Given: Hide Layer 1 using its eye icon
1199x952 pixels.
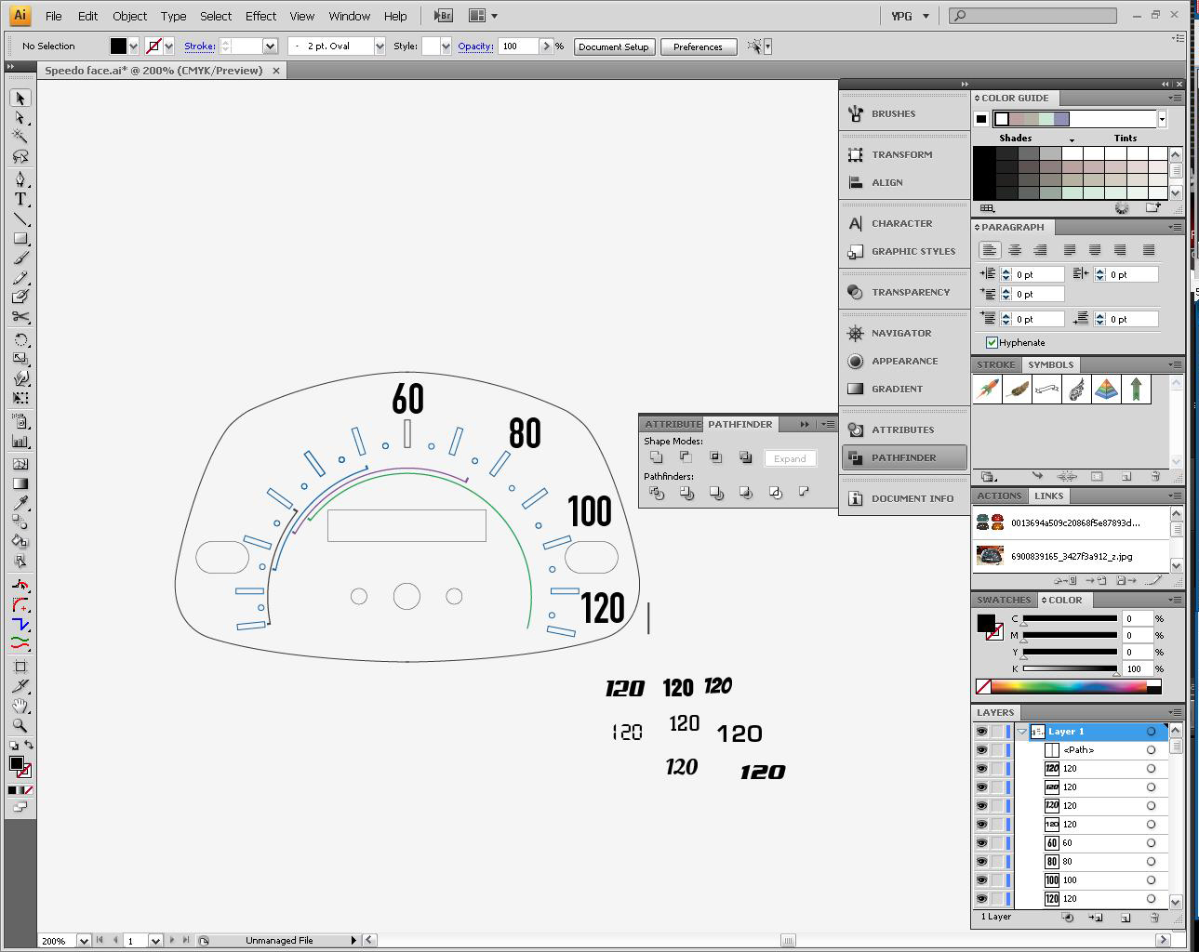Looking at the screenshot, I should click(981, 732).
